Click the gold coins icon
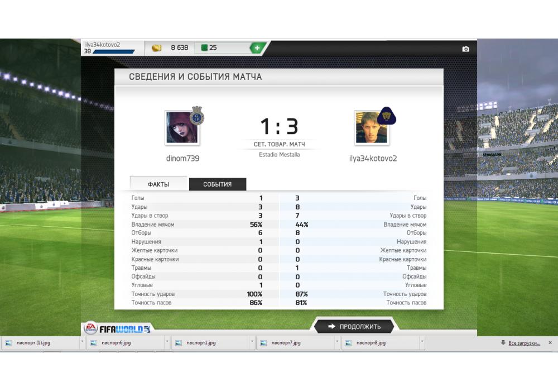The image size is (558, 391). click(157, 47)
